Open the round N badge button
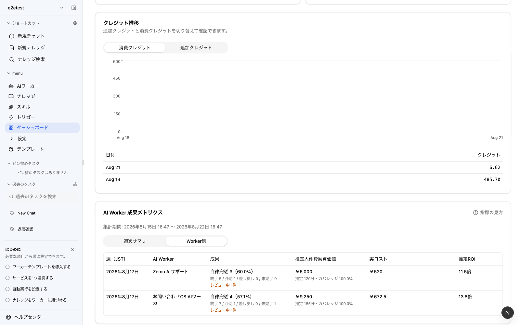 tap(507, 313)
